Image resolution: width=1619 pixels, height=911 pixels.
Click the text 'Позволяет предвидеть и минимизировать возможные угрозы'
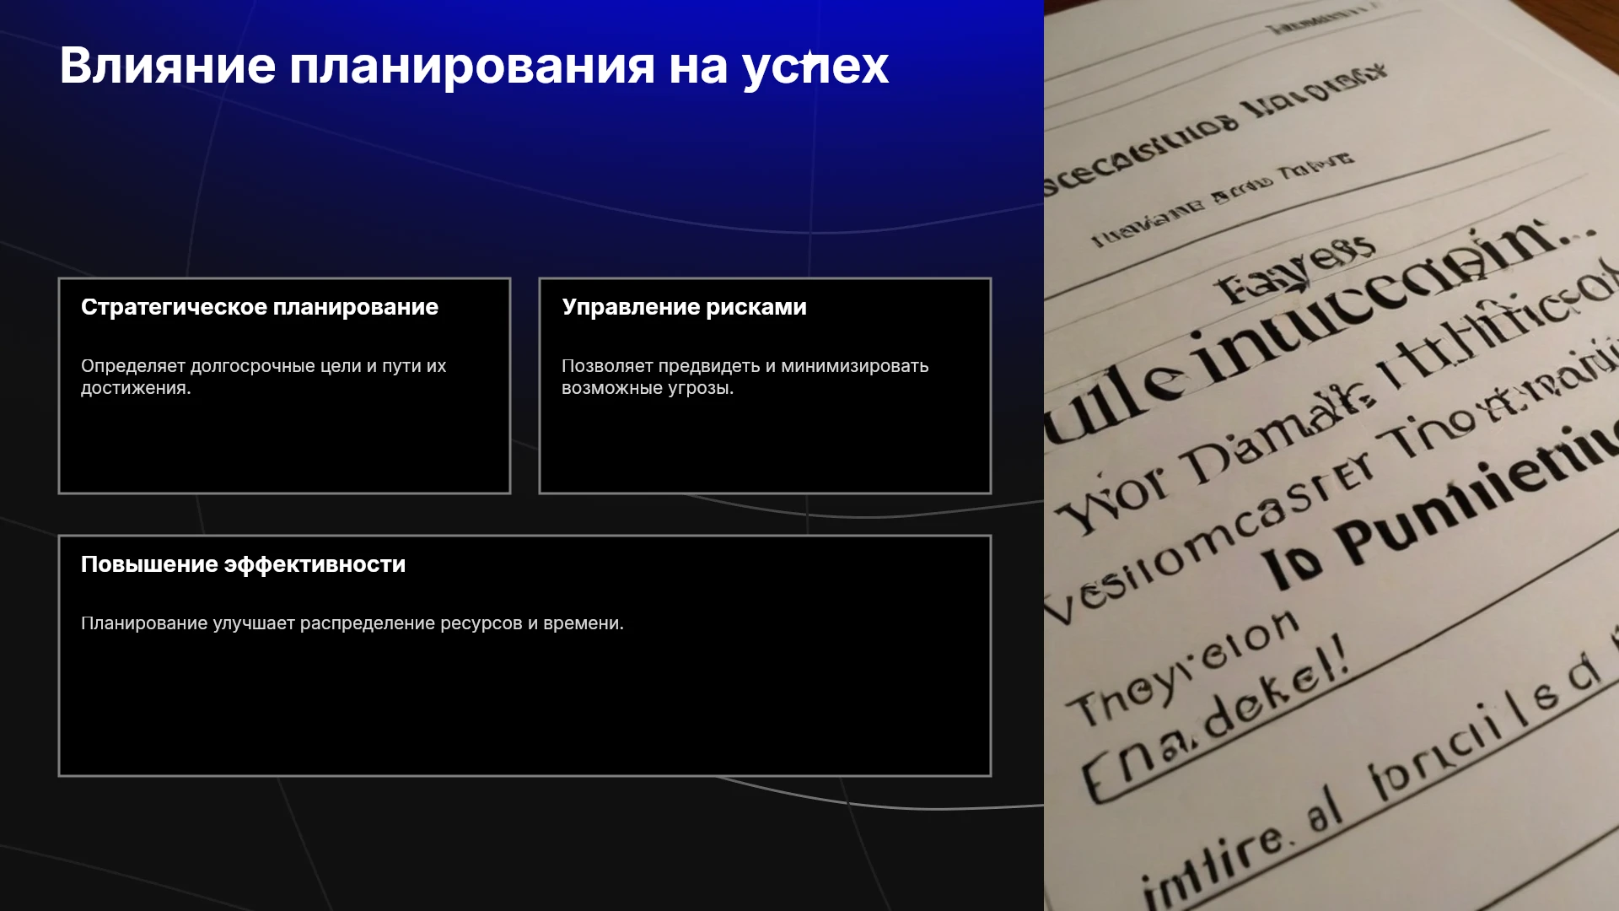745,377
